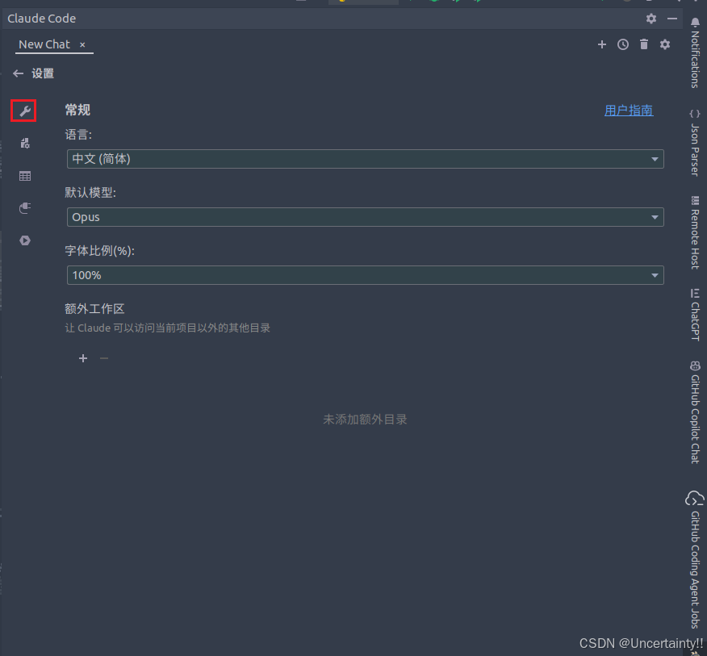Switch to the New Chat tab
This screenshot has width=707, height=656.
pos(44,44)
